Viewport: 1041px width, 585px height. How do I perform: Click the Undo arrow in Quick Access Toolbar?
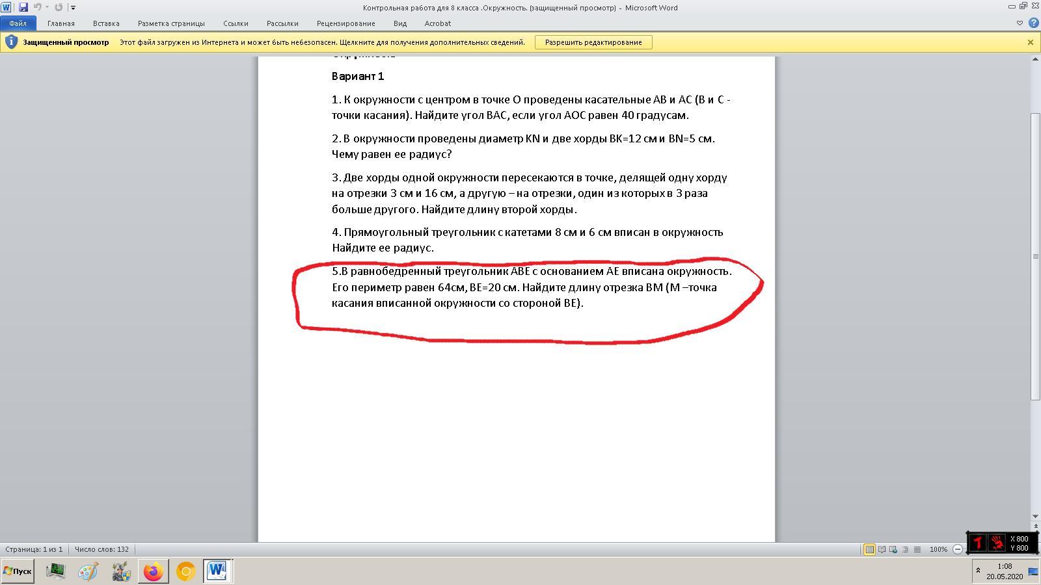point(37,7)
